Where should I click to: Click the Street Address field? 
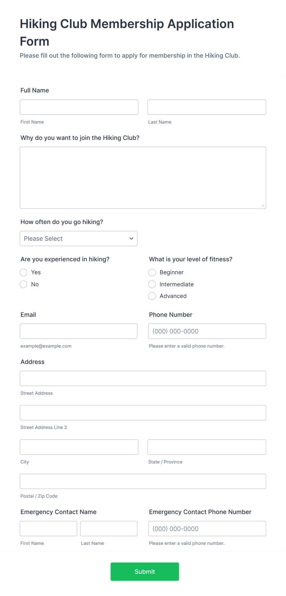143,378
